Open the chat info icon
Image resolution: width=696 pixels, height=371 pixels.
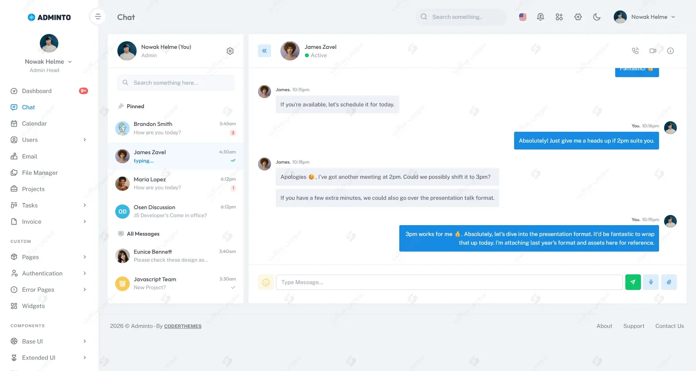coord(670,51)
